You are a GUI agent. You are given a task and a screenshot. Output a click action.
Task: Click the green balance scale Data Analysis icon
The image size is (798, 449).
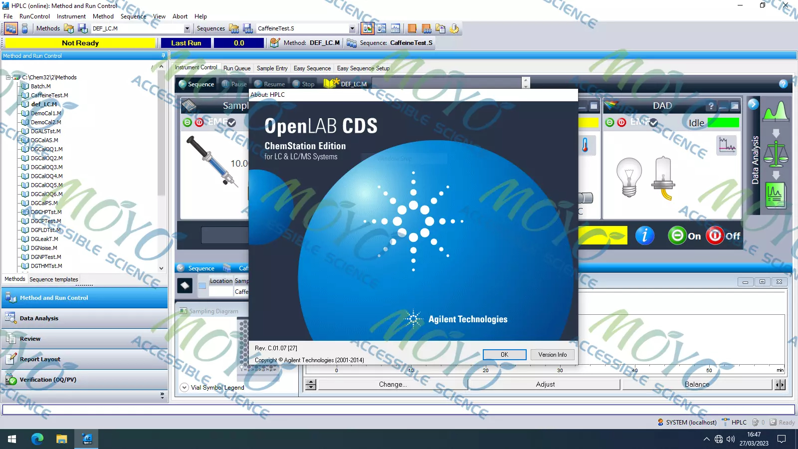tap(776, 154)
